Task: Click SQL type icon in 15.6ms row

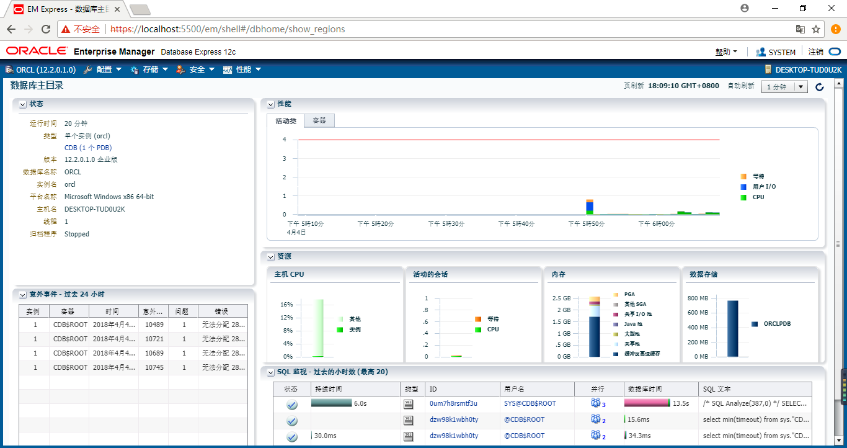Action: click(x=408, y=419)
